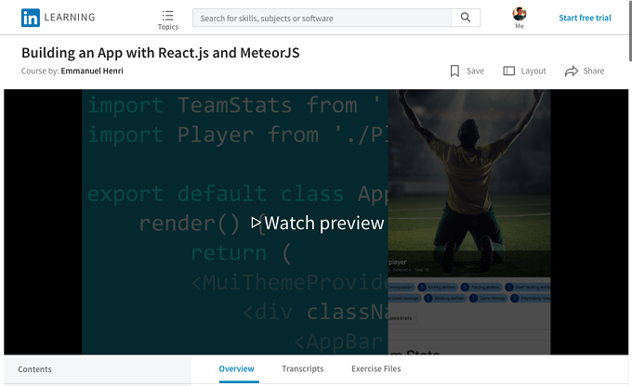Click the Me label under avatar
This screenshot has width=632, height=386.
(x=520, y=26)
